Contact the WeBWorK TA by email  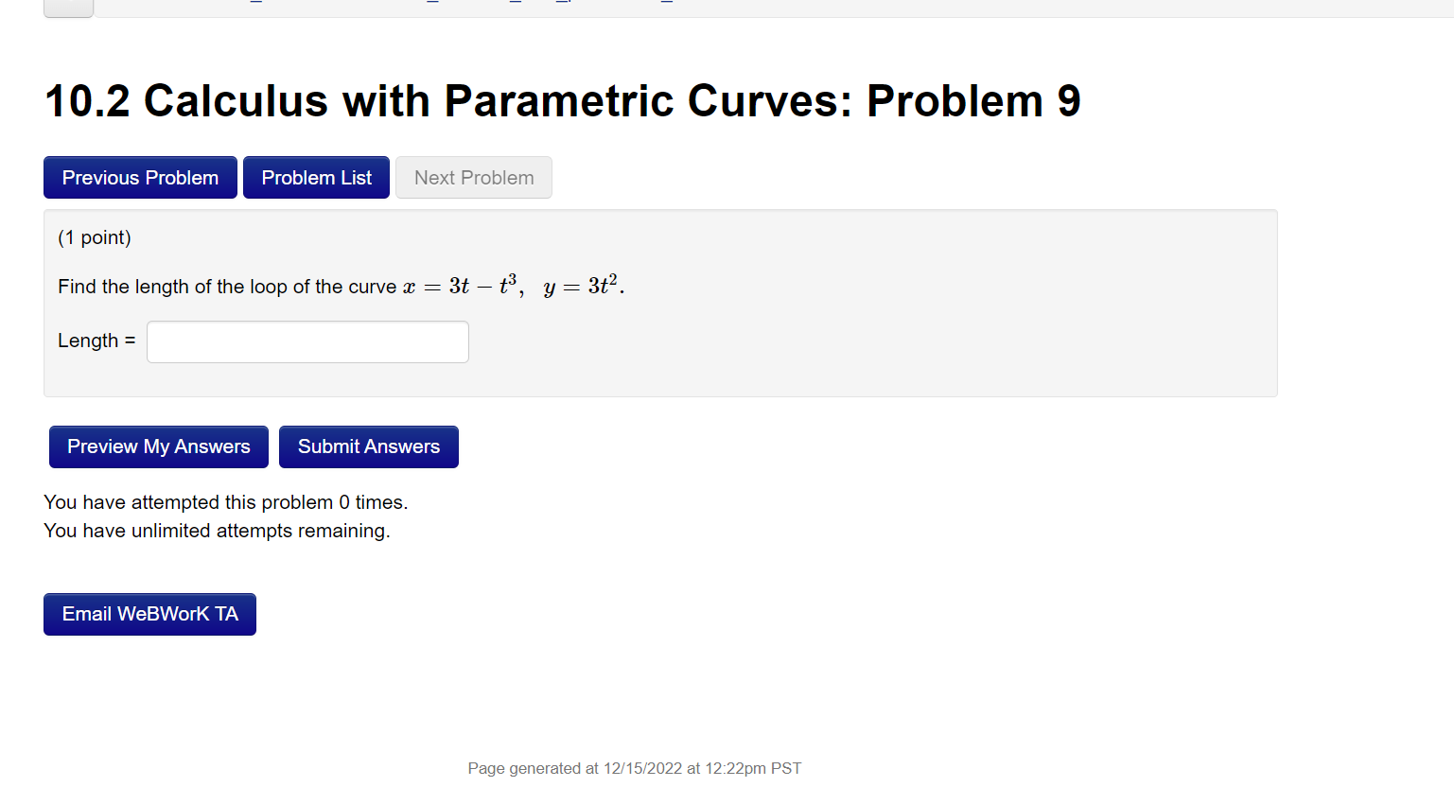[x=149, y=613]
